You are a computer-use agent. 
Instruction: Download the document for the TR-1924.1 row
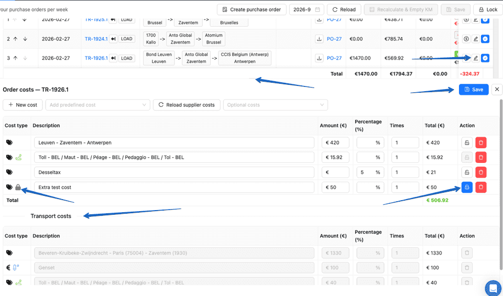pyautogui.click(x=319, y=39)
